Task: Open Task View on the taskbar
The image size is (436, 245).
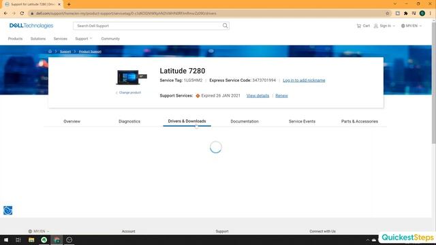Action: [x=18, y=240]
